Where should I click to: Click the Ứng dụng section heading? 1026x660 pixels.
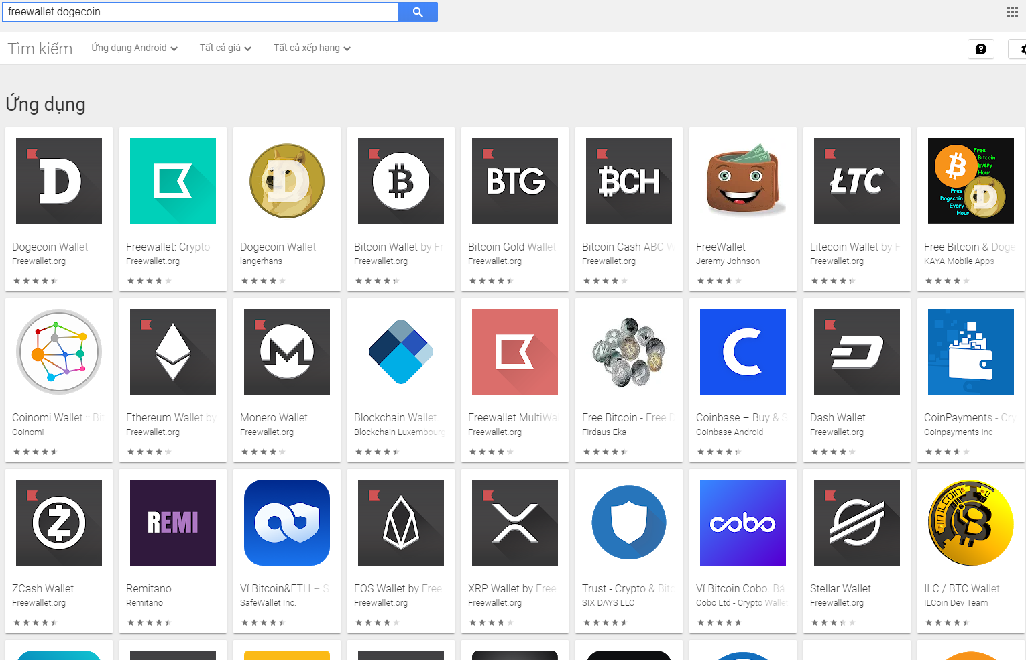(46, 105)
